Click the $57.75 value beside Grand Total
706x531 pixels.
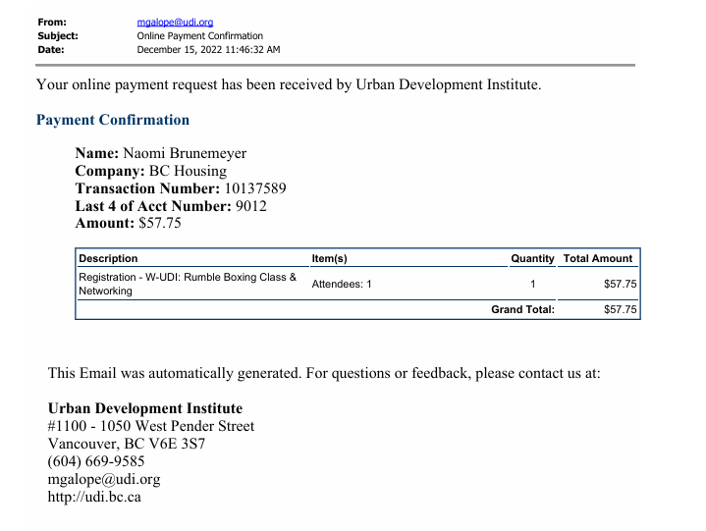[621, 309]
